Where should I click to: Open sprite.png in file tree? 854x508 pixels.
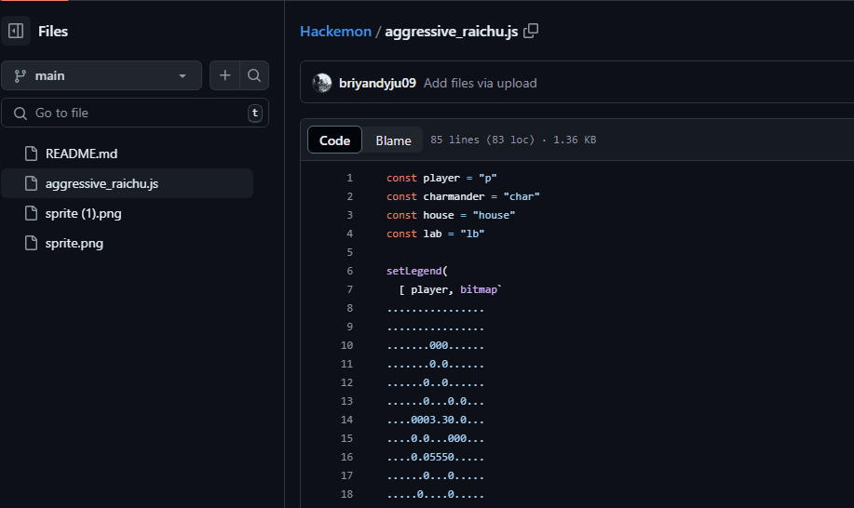(74, 244)
